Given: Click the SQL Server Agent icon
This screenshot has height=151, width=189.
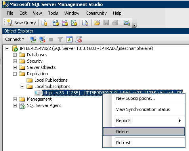Looking at the screenshot, I should (x=22, y=105).
